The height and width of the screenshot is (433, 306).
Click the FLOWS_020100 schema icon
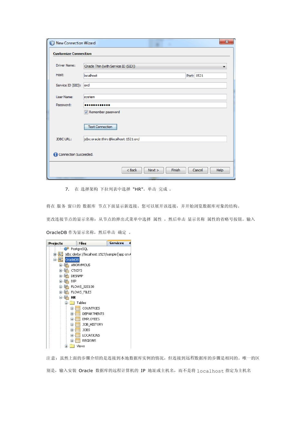pos(66,287)
